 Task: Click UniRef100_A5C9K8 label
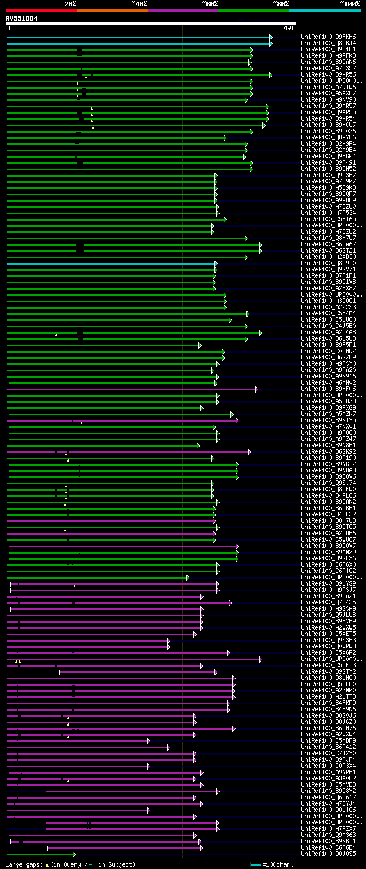pos(328,187)
